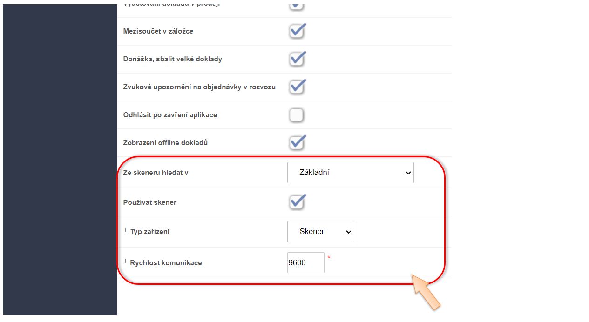Click the Ze skeneru hledat v label
Screen dimensions: 589x322
[156, 173]
